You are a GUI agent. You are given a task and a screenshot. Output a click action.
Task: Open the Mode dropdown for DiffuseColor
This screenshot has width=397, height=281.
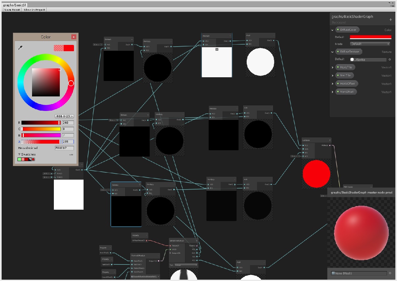tap(370, 44)
